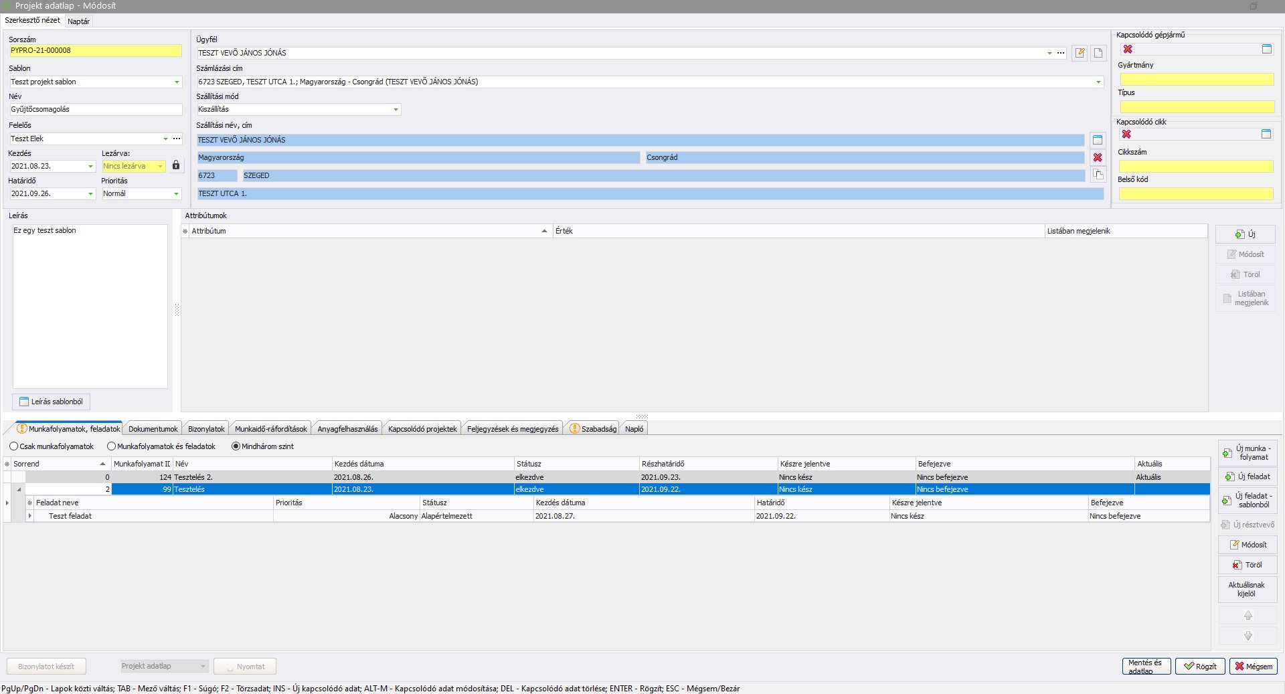Select Munkafolyamatok és feladatok radio option
The image size is (1285, 694).
pyautogui.click(x=112, y=446)
